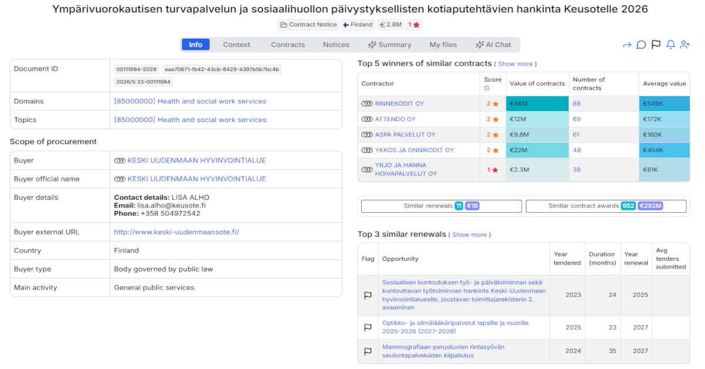The height and width of the screenshot is (369, 705).
Task: Open notifications with the bell icon
Action: [x=670, y=44]
